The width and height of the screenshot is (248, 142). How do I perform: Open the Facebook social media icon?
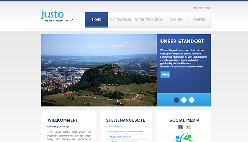tap(180, 127)
